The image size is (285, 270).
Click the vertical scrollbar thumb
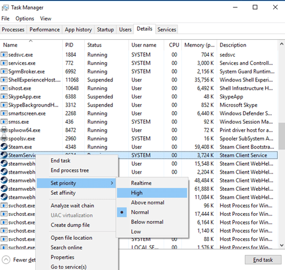(282, 136)
